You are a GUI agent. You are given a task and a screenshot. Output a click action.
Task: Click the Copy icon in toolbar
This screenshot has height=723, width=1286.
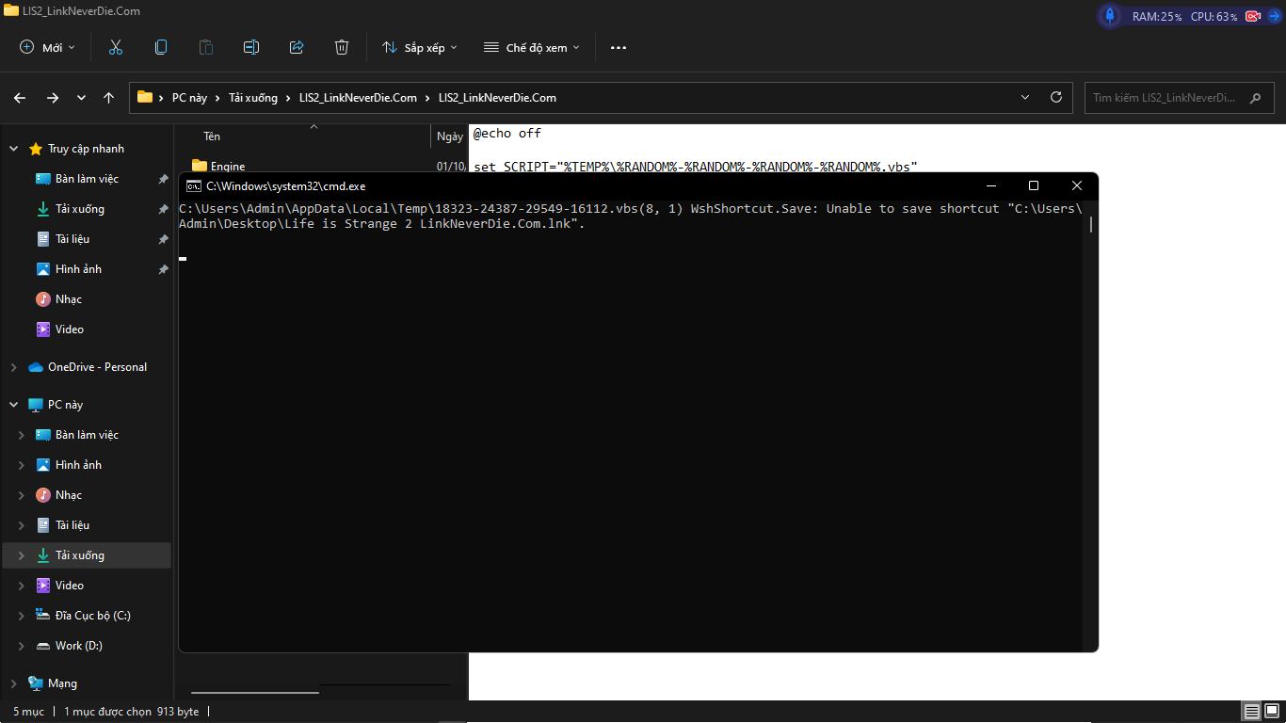[161, 47]
